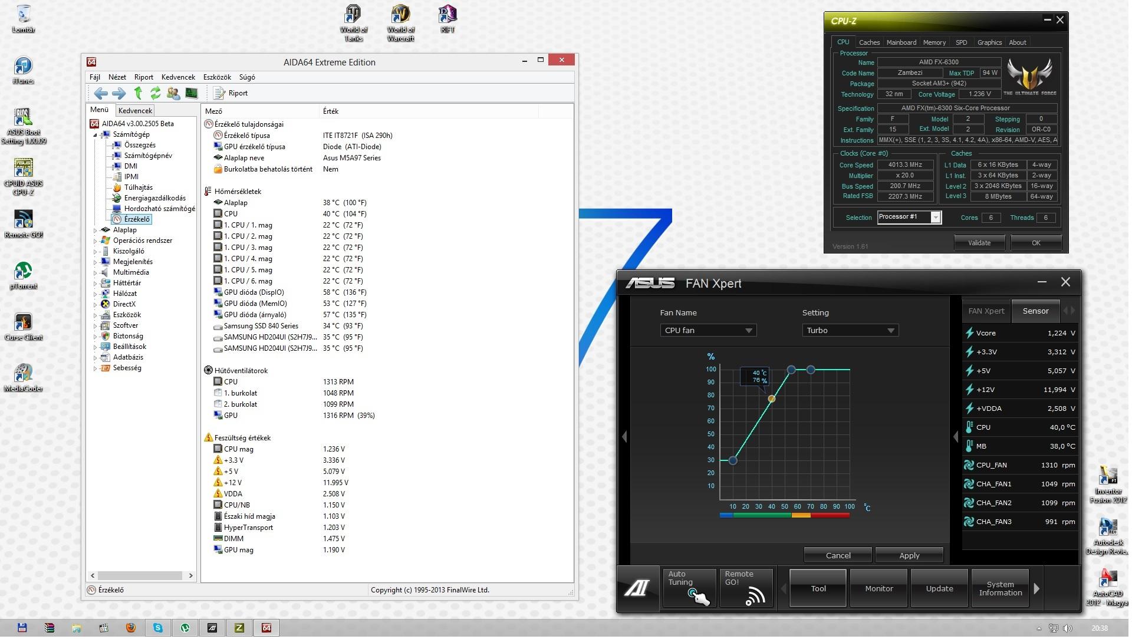Open the CPUID ASUS CPU-Z desktop icon
This screenshot has width=1132, height=639.
pyautogui.click(x=23, y=177)
